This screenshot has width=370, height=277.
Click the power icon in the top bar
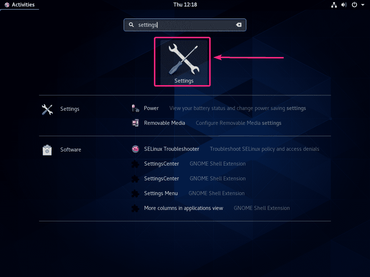pyautogui.click(x=353, y=5)
